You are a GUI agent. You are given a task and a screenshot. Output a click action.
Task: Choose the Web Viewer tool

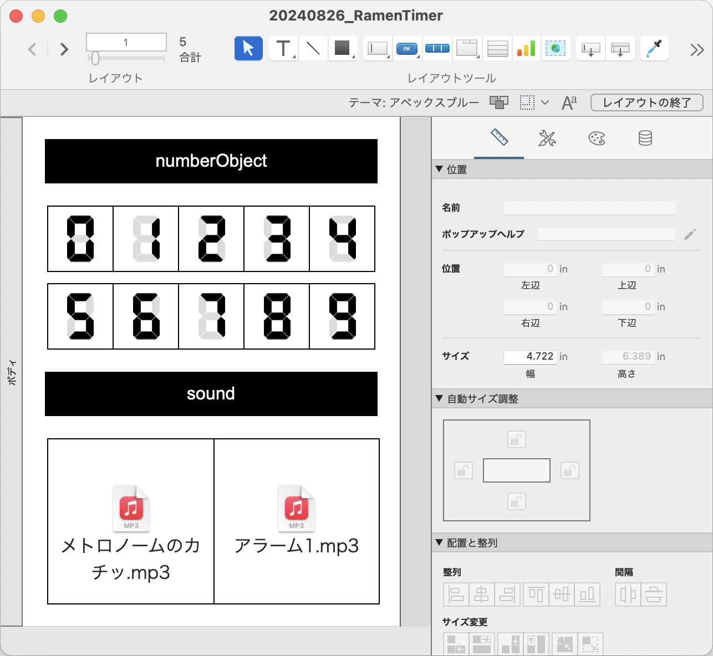click(556, 49)
